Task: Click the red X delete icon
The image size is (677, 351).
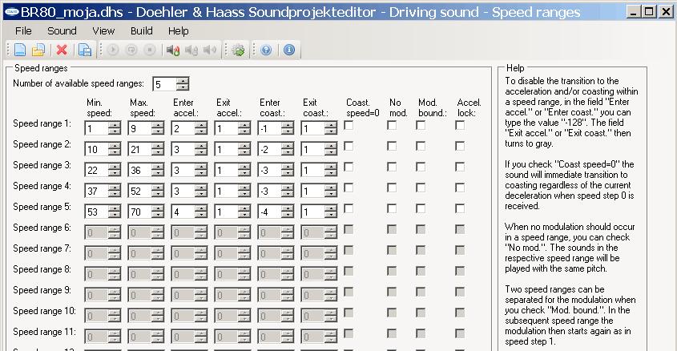Action: coord(62,50)
